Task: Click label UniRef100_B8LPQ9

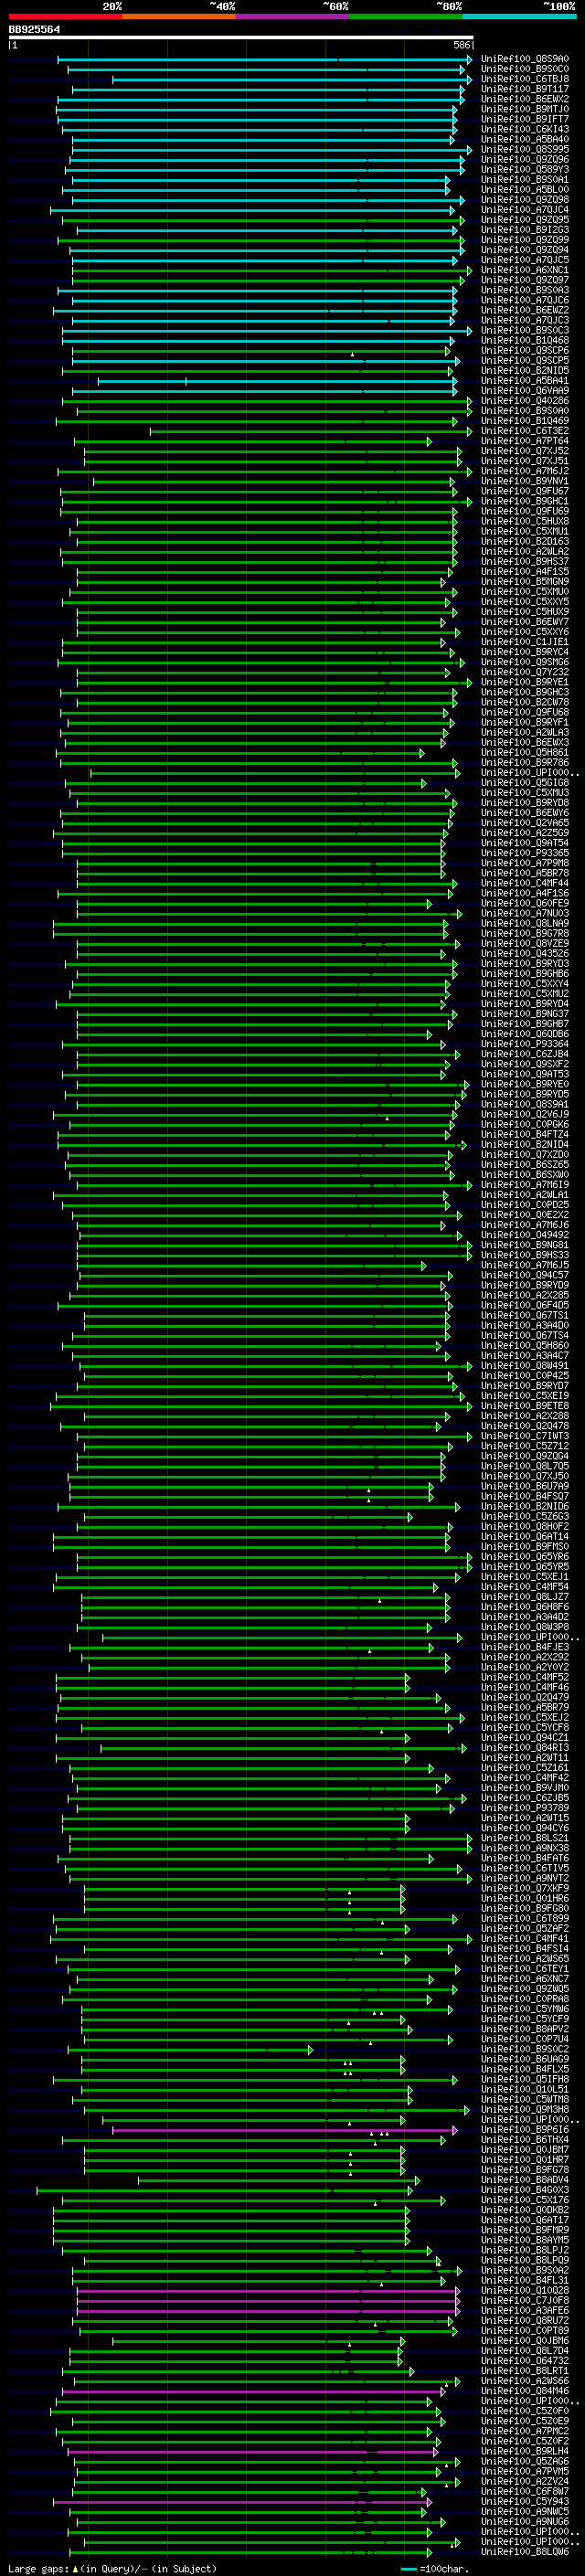Action: [525, 2260]
